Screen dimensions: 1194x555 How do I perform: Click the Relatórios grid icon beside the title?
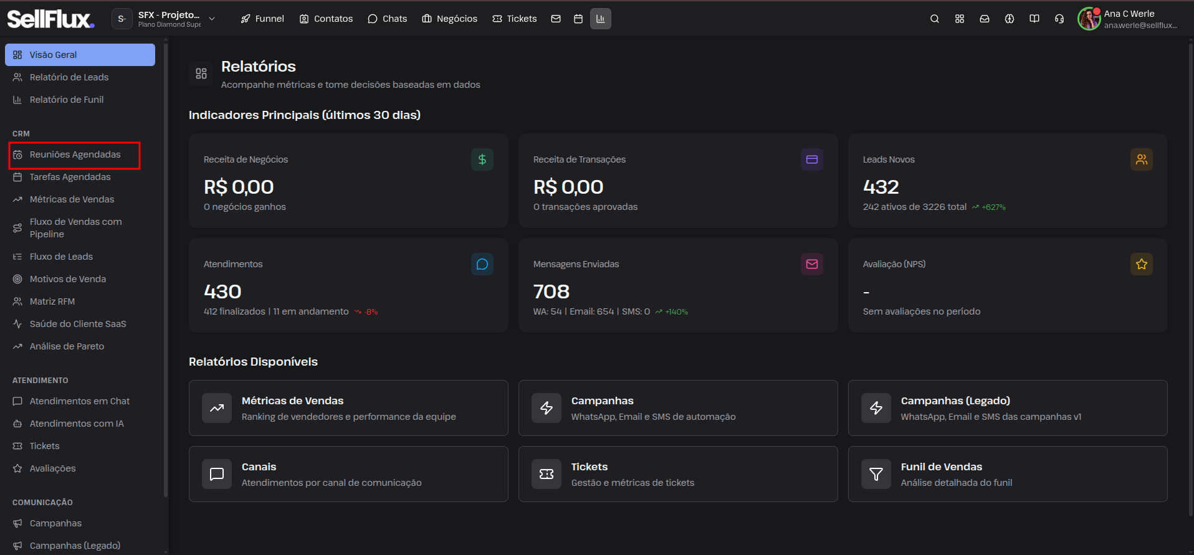201,74
